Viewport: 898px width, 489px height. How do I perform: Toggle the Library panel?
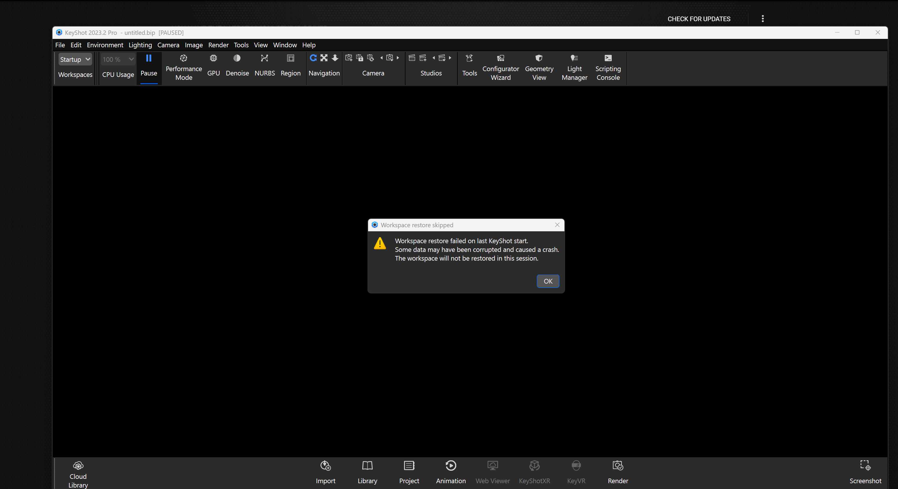(x=367, y=472)
